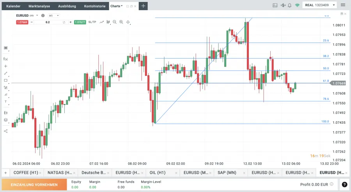This screenshot has height=192, width=351.
Task: Select the text annotation tool
Action: 5,101
